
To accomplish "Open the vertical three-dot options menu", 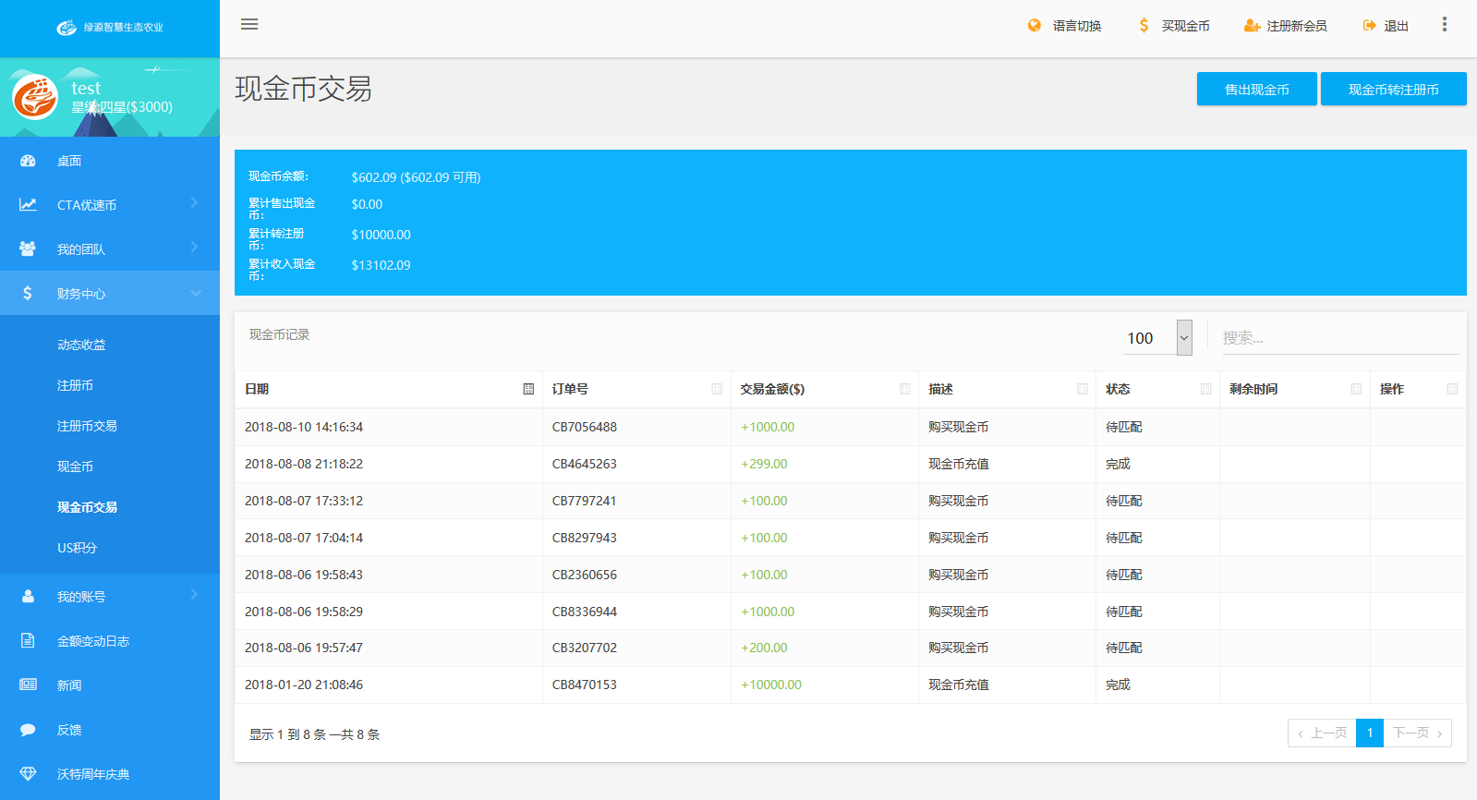I will coord(1445,25).
